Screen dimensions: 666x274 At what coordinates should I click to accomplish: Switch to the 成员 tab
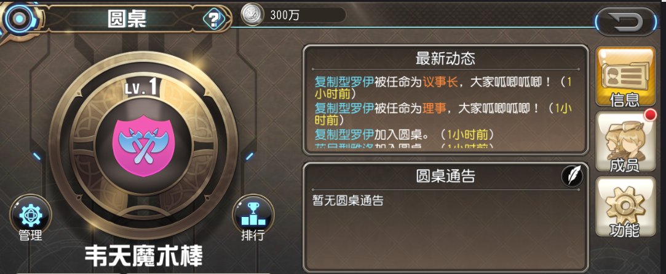point(625,142)
